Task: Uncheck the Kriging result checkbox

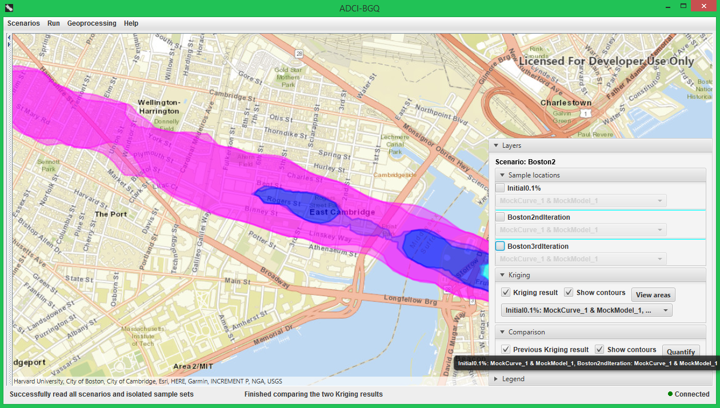Action: (506, 292)
